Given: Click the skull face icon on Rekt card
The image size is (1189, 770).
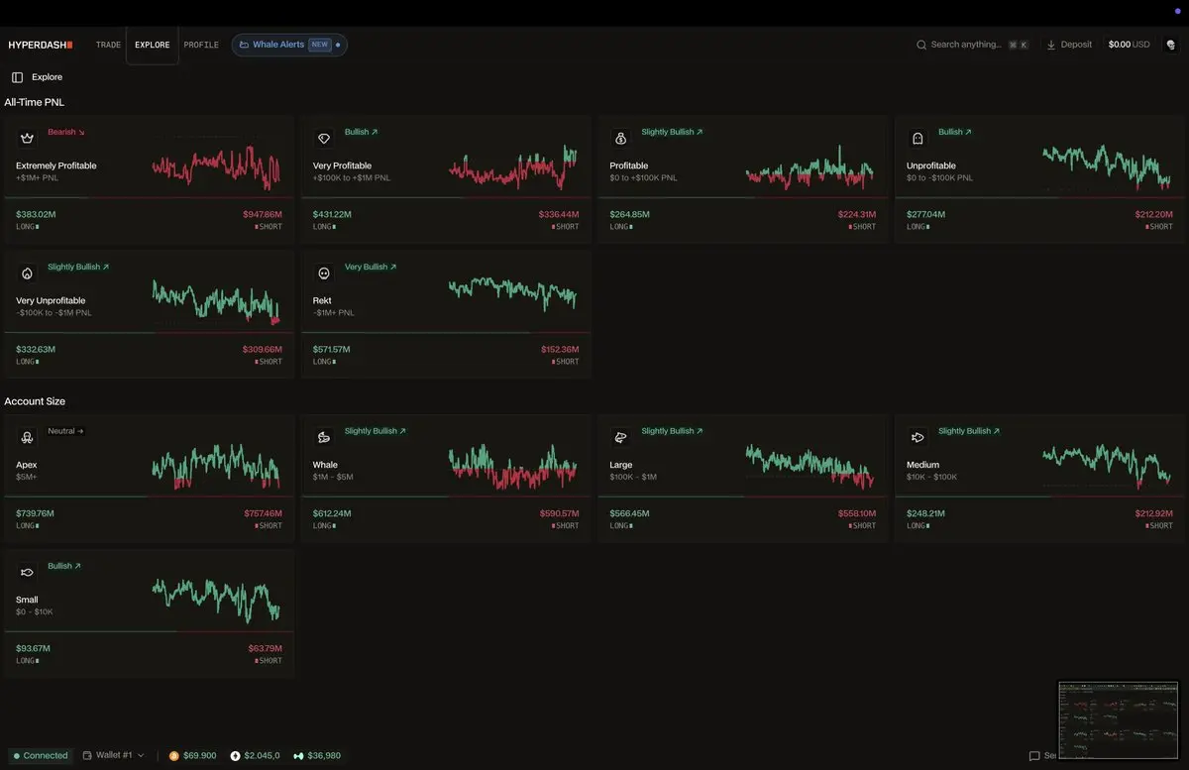Looking at the screenshot, I should pyautogui.click(x=324, y=274).
